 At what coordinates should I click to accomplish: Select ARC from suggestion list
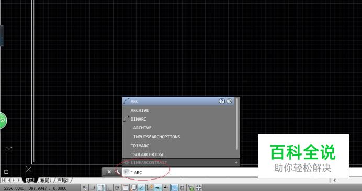(x=178, y=101)
